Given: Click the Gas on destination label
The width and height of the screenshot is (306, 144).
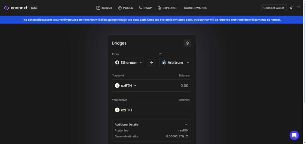Looking at the screenshot, I should (x=127, y=137).
